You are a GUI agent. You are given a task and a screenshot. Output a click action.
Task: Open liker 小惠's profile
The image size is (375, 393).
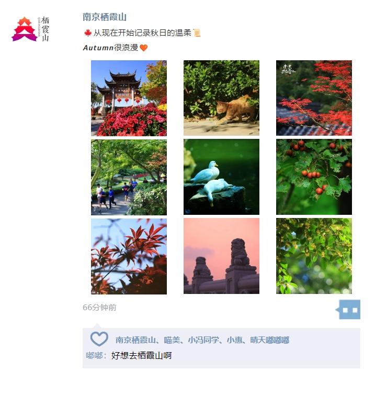coord(234,340)
